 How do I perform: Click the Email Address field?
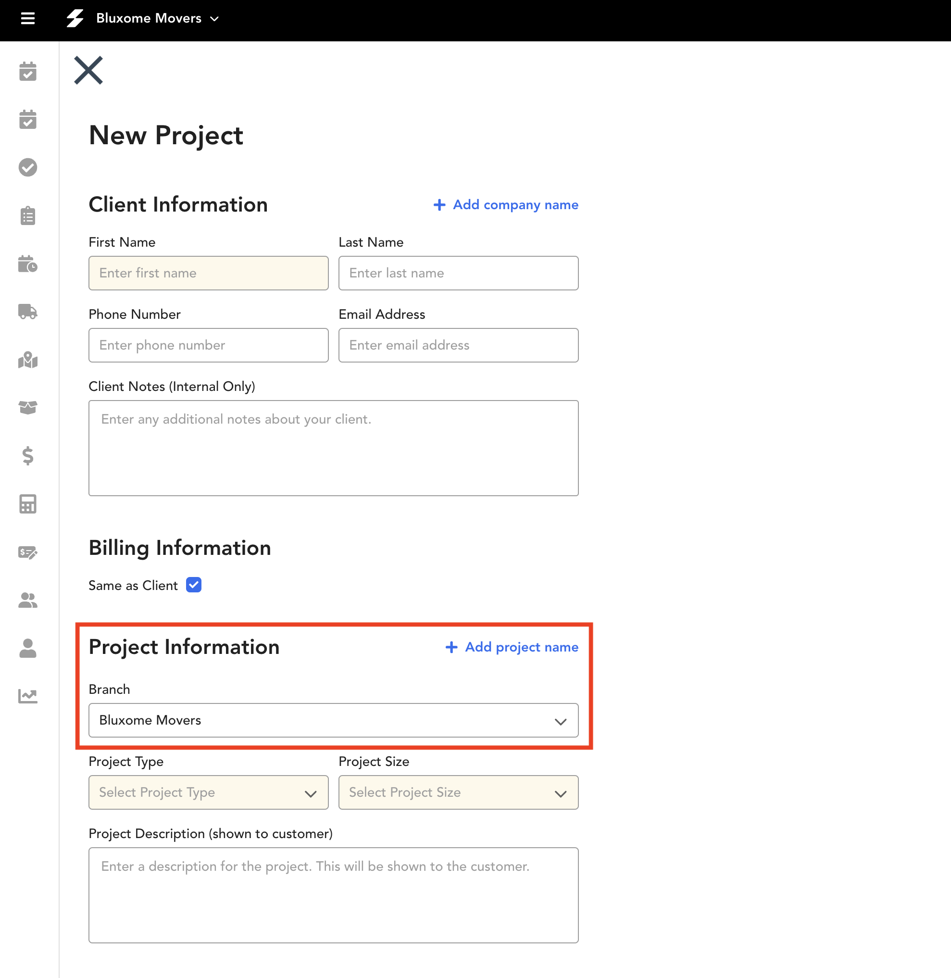tap(459, 345)
